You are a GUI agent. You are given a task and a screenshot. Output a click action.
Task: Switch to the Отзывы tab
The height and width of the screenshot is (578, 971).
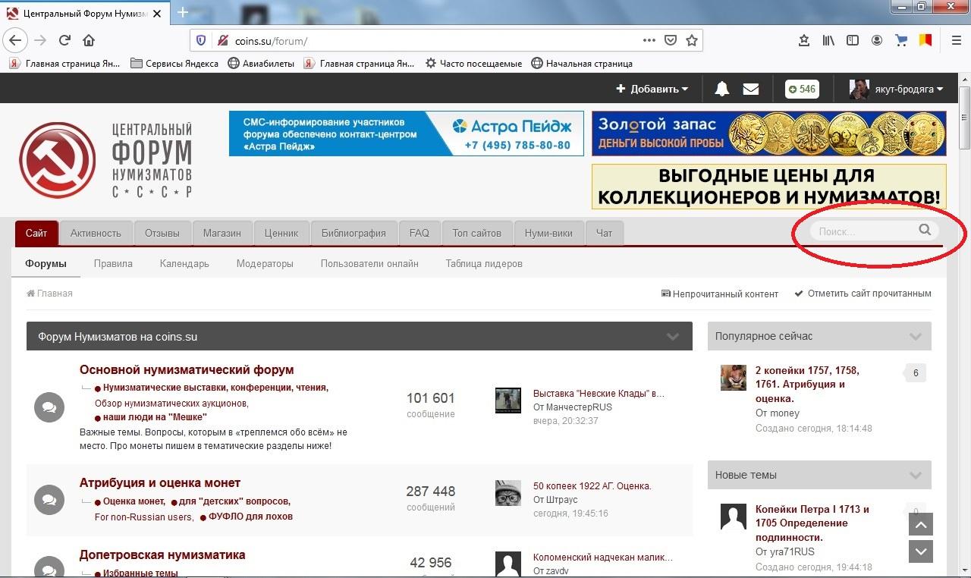tap(162, 233)
